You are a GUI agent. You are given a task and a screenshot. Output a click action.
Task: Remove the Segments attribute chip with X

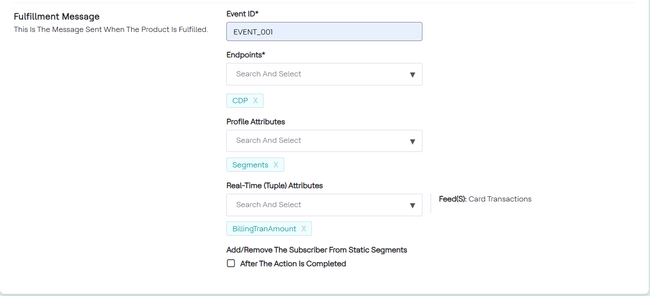[x=276, y=165]
